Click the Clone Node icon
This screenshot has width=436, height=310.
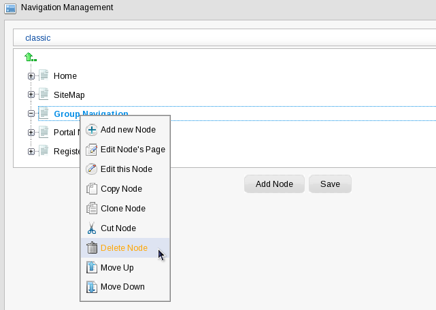(93, 209)
